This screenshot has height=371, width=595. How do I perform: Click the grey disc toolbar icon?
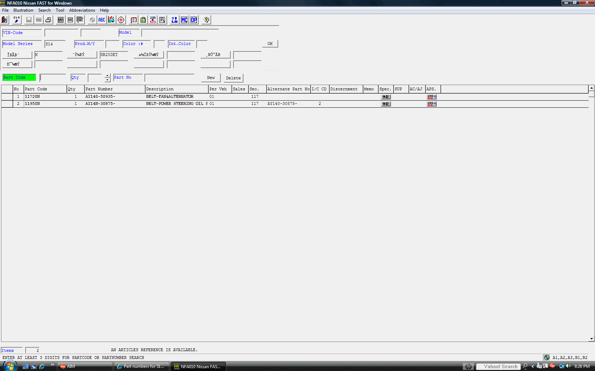point(92,20)
